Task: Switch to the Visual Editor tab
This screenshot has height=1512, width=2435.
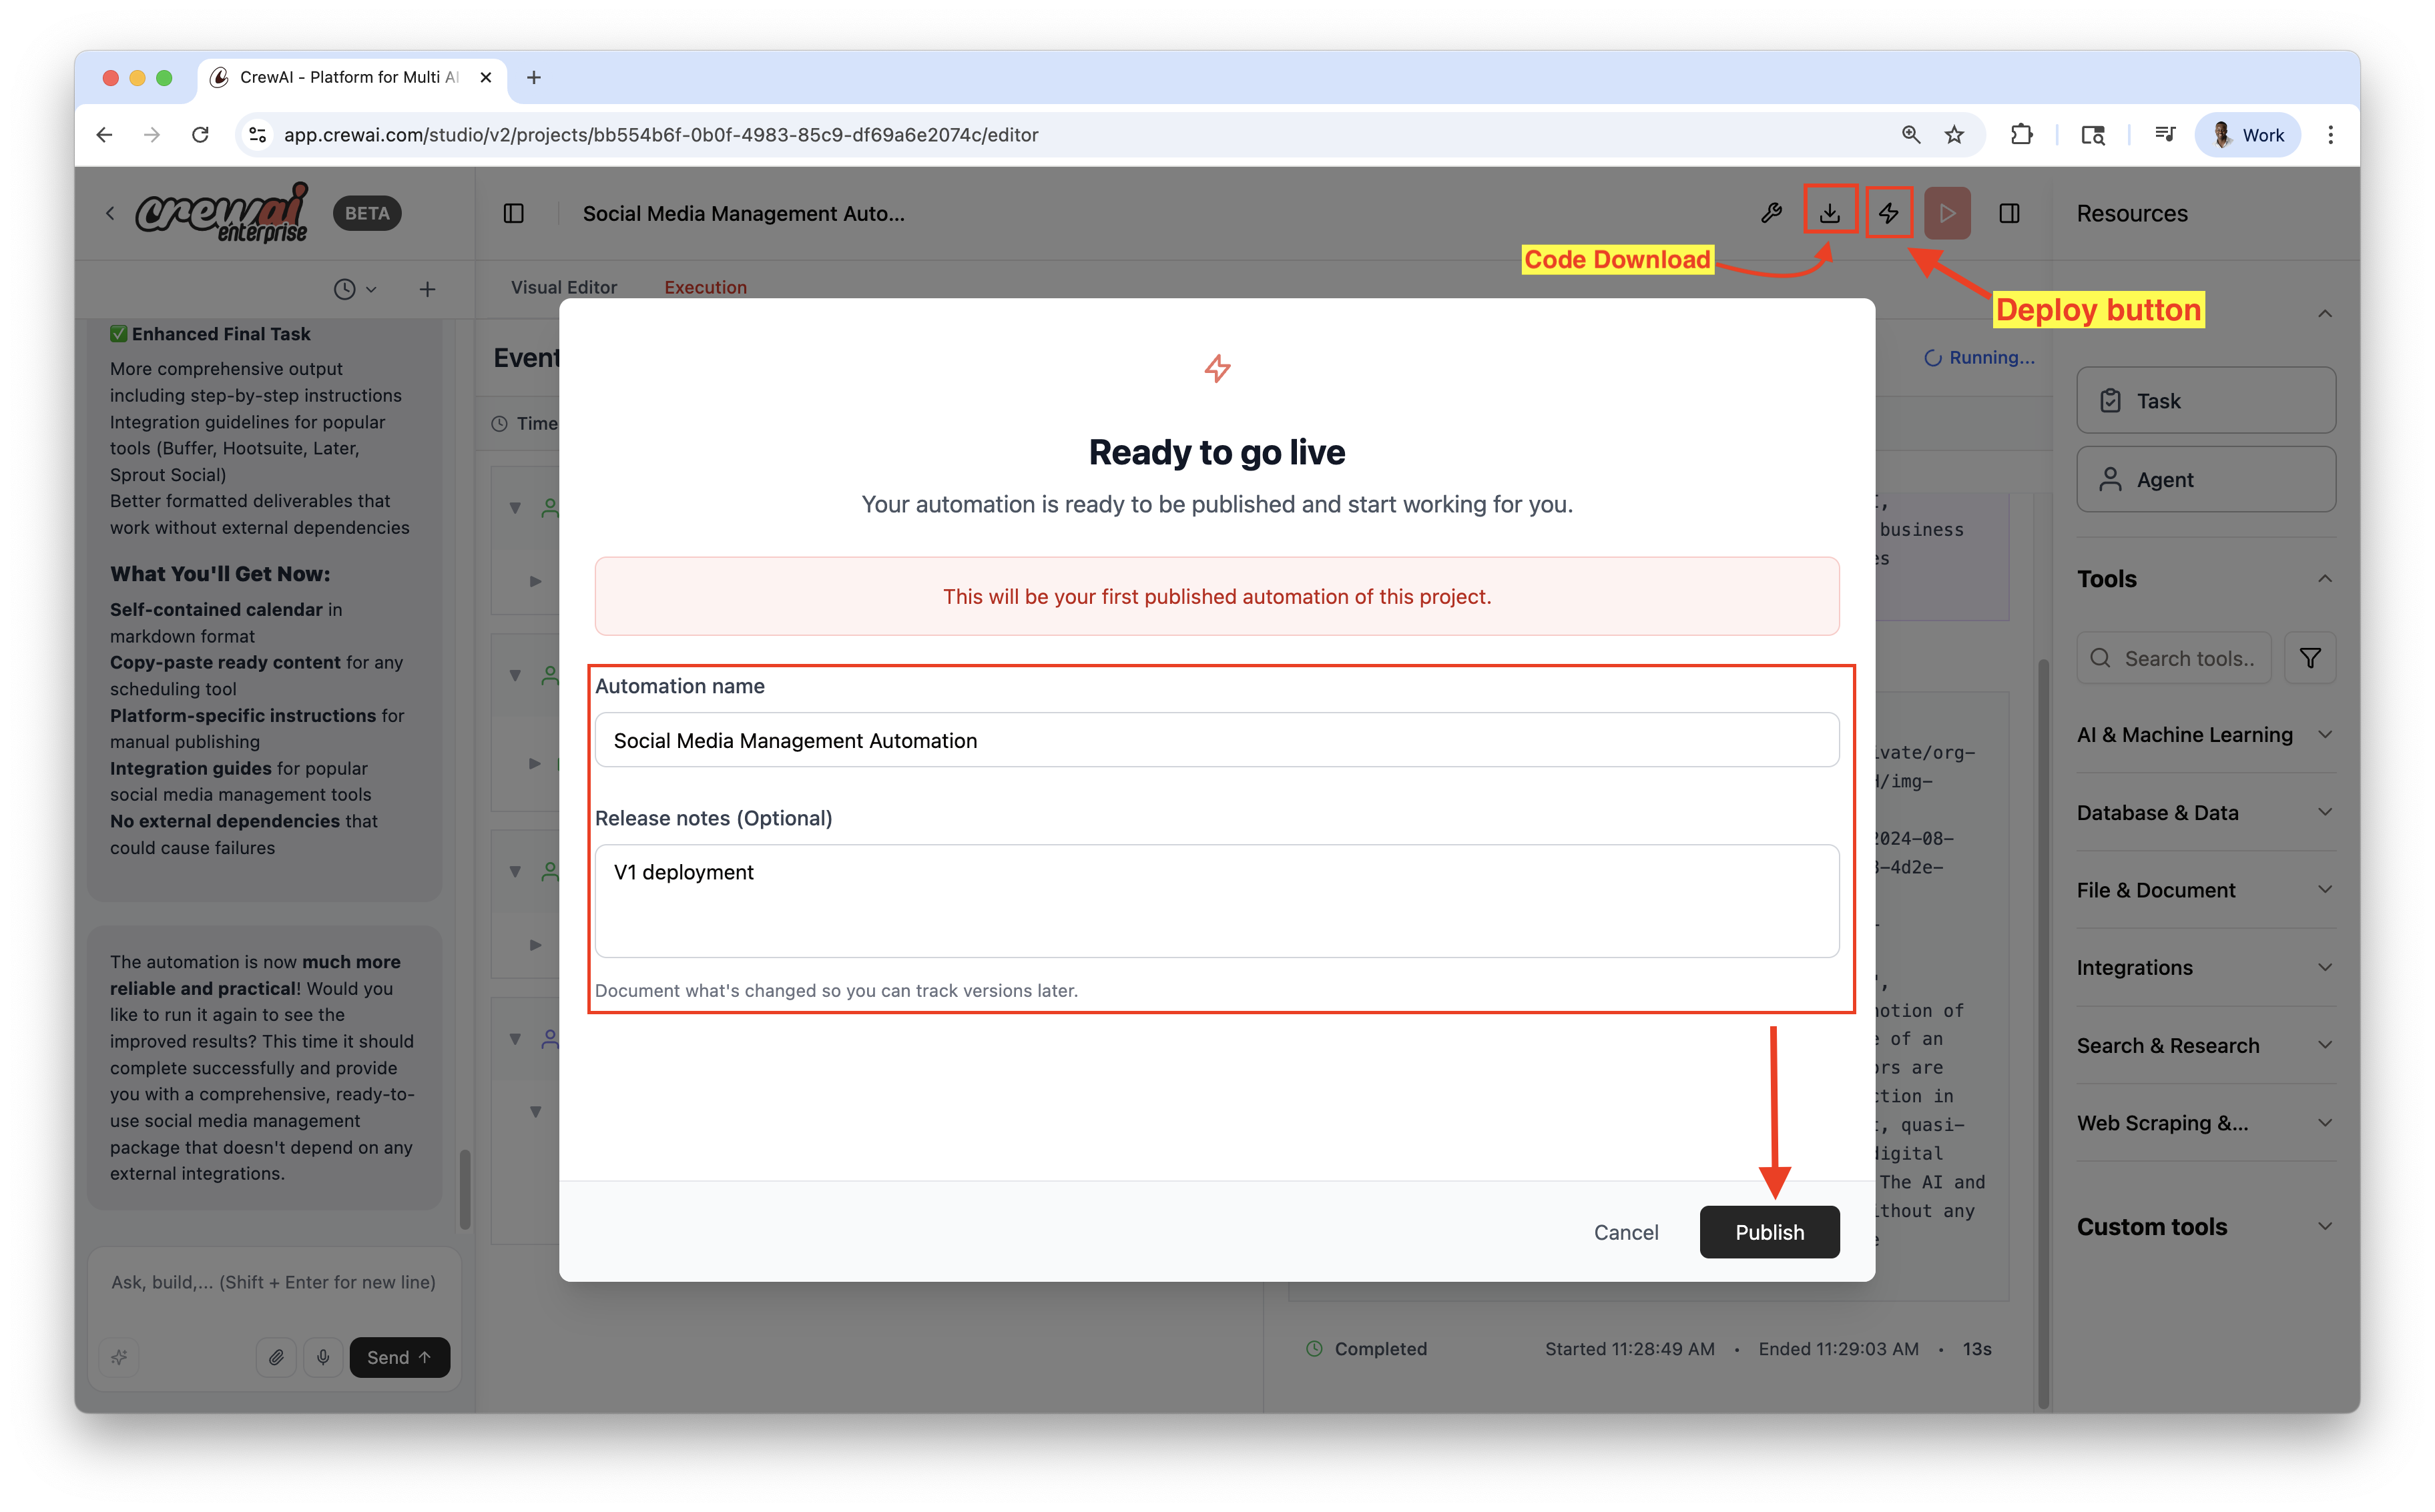Action: tap(563, 287)
